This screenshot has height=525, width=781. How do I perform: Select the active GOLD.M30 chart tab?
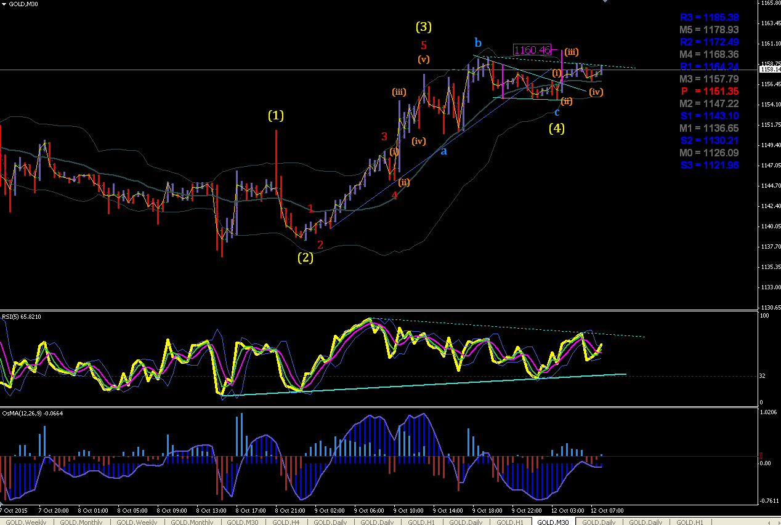(x=553, y=521)
